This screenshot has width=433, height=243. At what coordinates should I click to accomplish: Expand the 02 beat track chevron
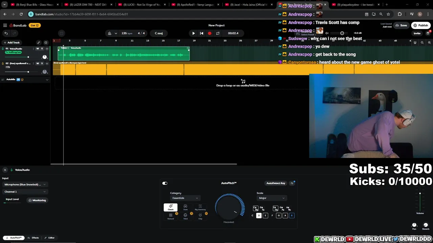(47, 63)
